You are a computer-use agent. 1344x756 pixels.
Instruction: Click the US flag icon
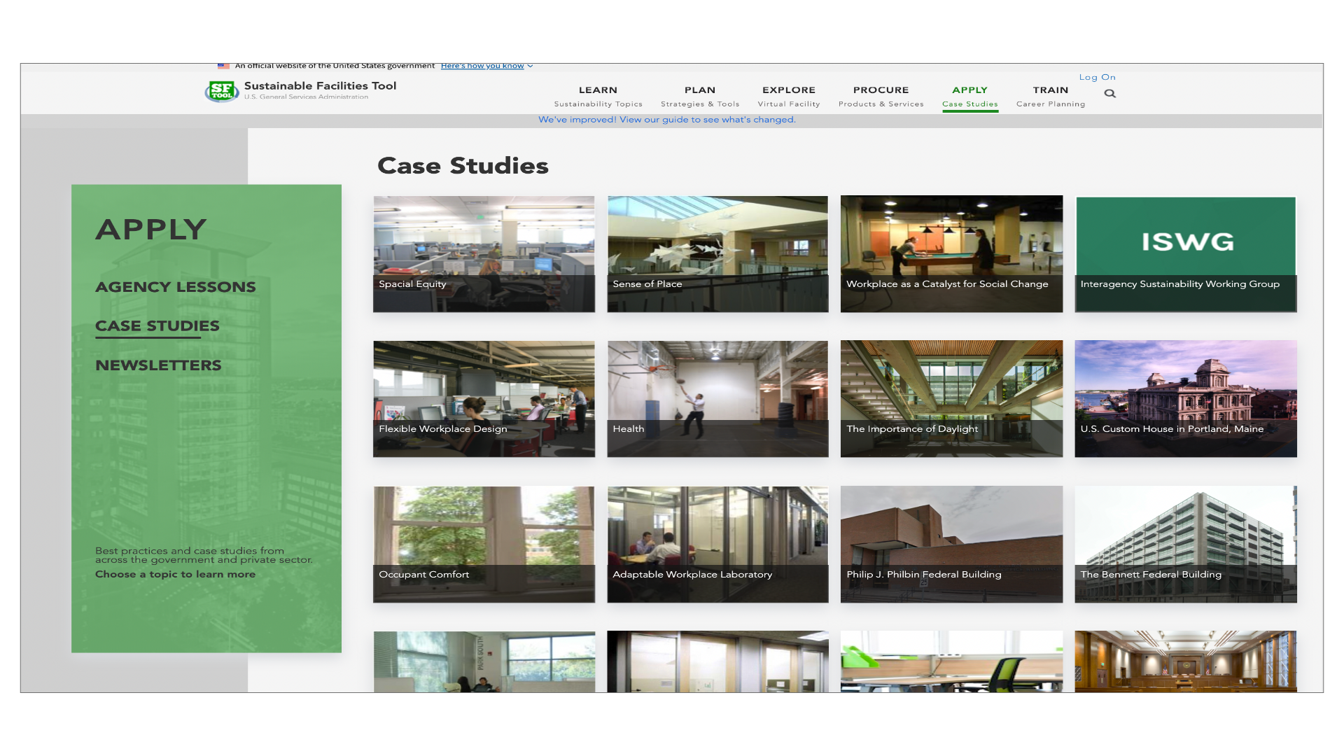pos(223,66)
